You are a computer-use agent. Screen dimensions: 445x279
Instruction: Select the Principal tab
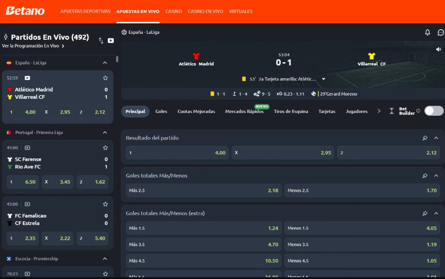[135, 112]
